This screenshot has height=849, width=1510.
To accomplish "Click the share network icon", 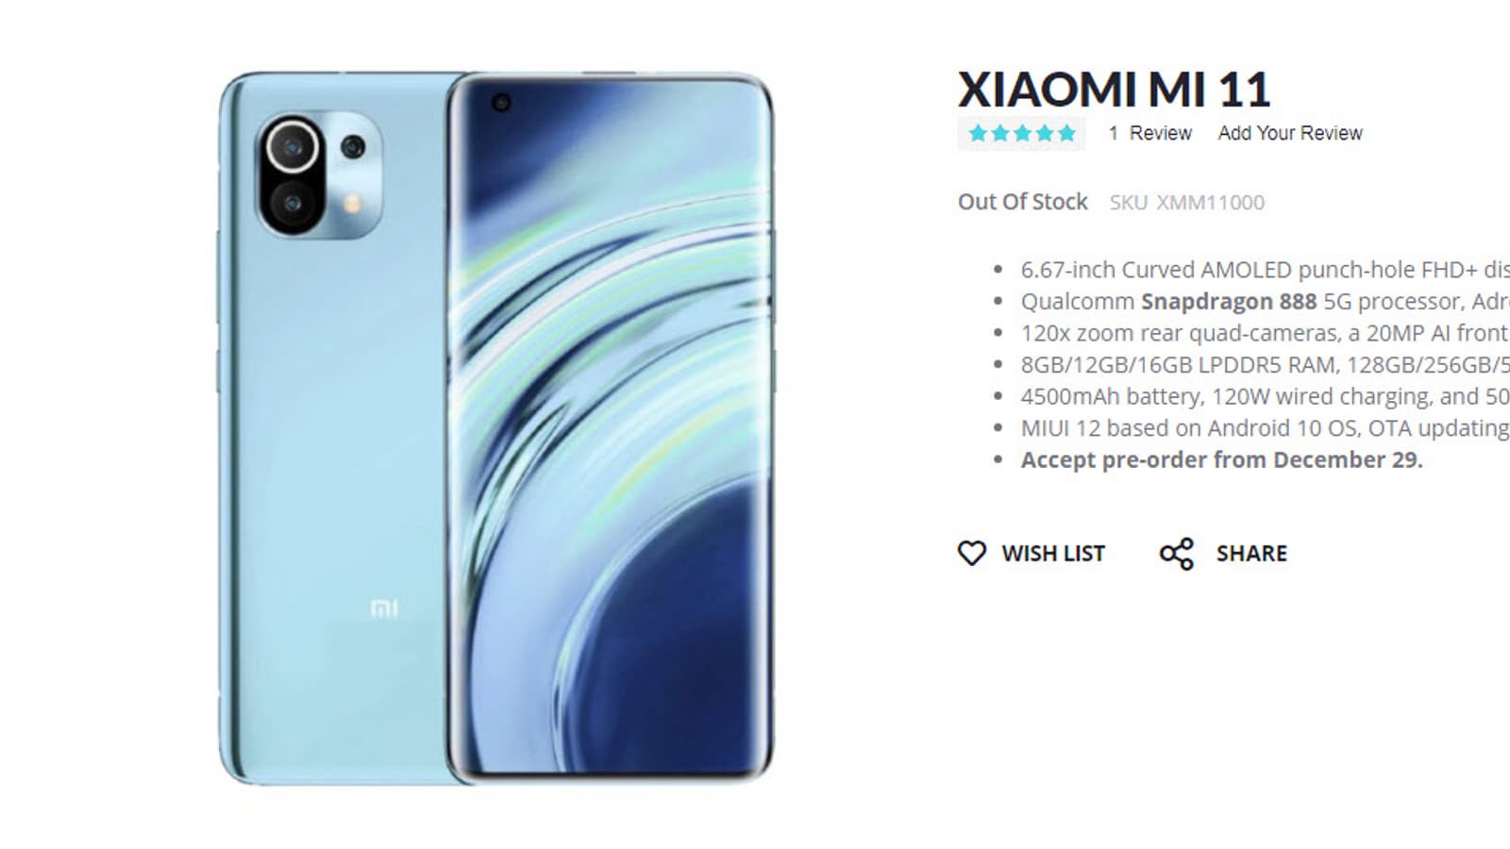I will [1177, 554].
